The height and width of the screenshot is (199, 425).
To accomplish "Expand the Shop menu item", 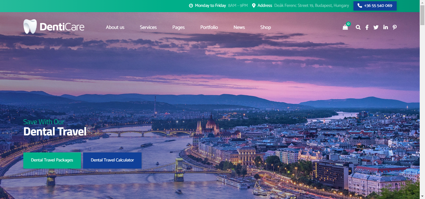I will pos(265,27).
